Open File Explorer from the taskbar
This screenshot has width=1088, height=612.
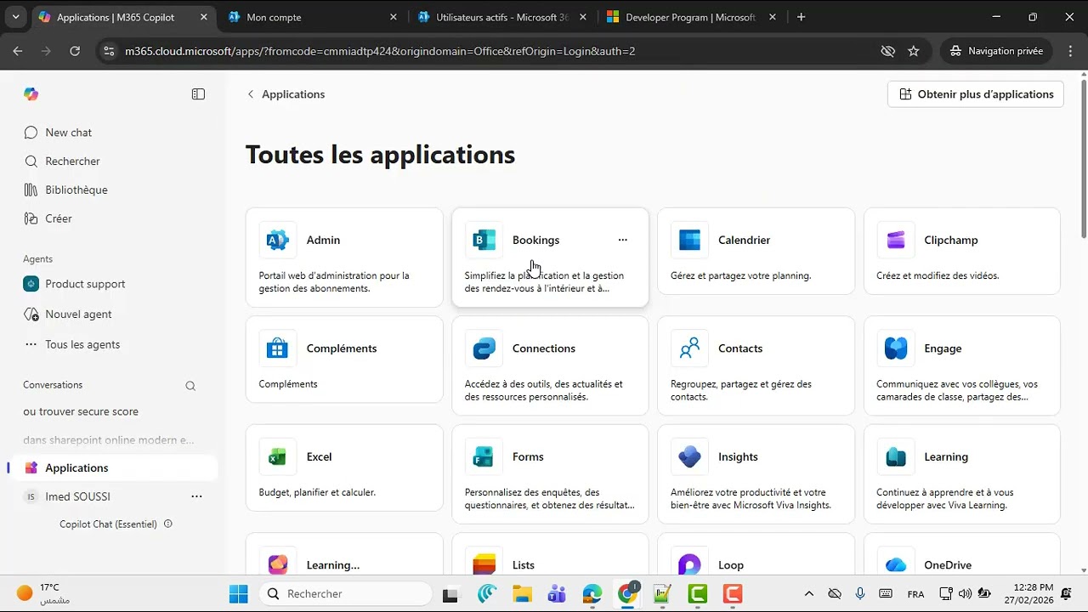[521, 593]
